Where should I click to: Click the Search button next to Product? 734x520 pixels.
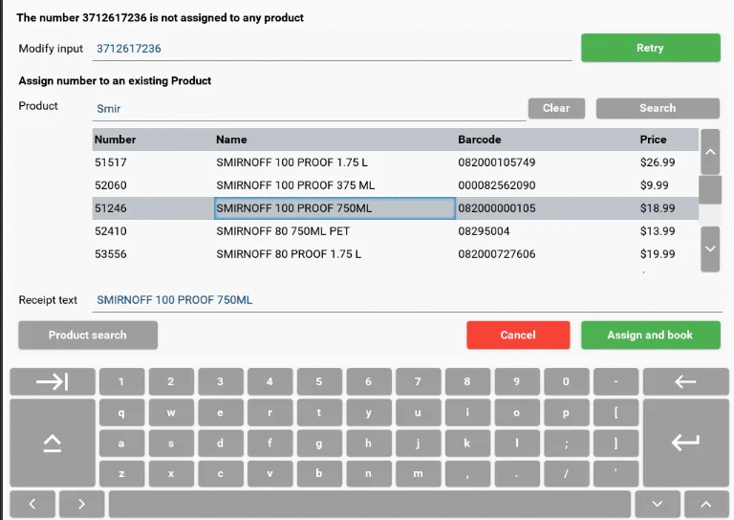pos(658,108)
